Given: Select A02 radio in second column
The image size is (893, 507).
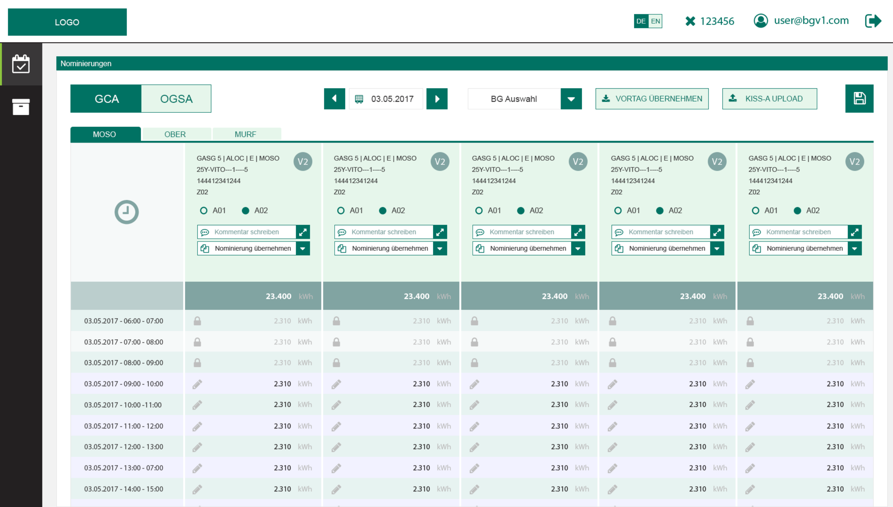Looking at the screenshot, I should [383, 211].
